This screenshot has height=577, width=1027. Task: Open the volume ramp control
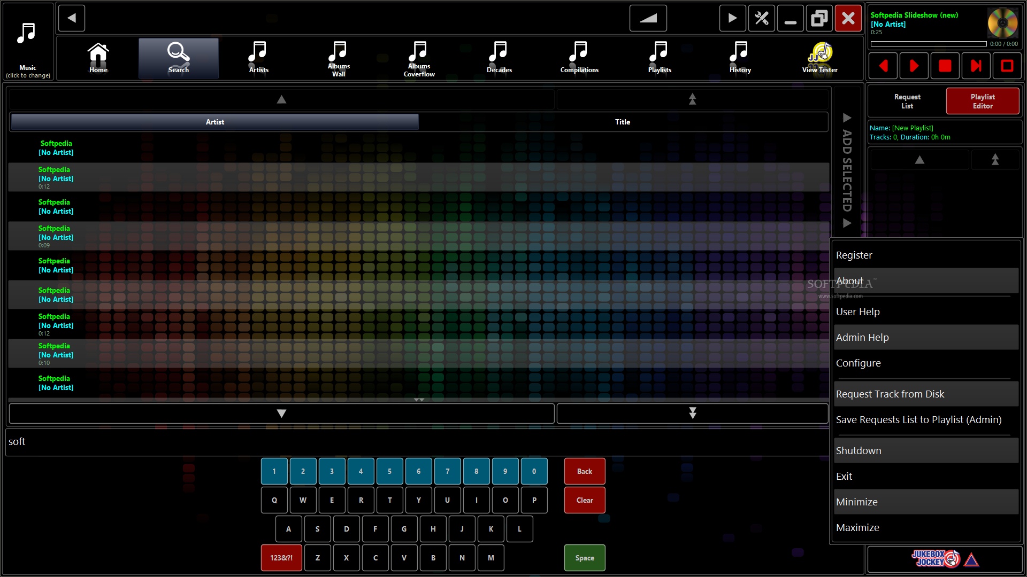[648, 18]
